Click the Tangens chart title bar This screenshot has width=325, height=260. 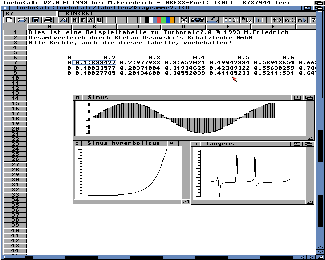pyautogui.click(x=245, y=144)
